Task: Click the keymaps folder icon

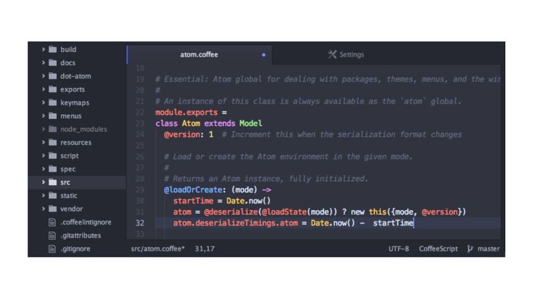Action: coord(53,102)
